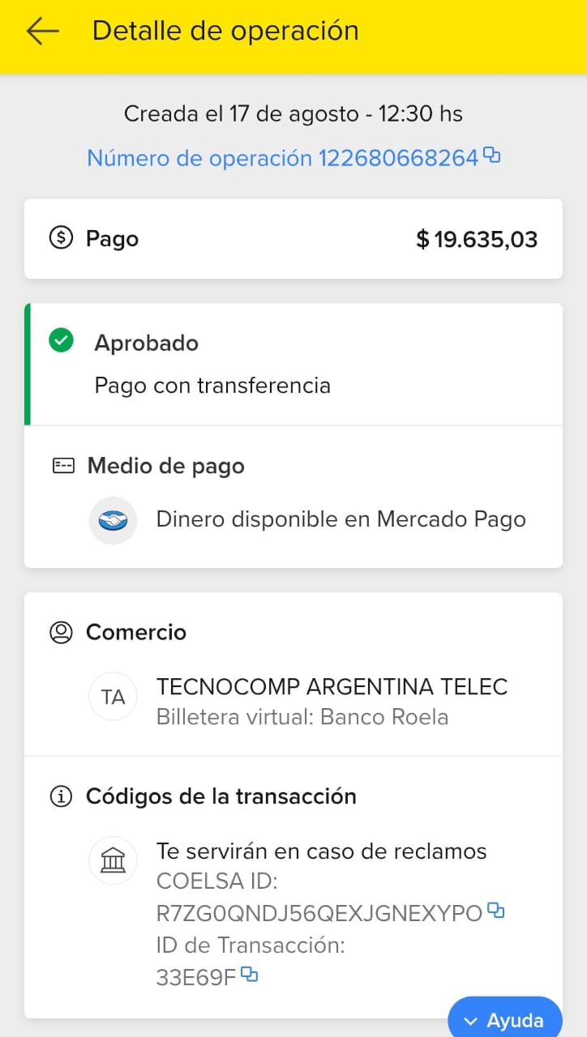Copy the operation number icon

(491, 155)
